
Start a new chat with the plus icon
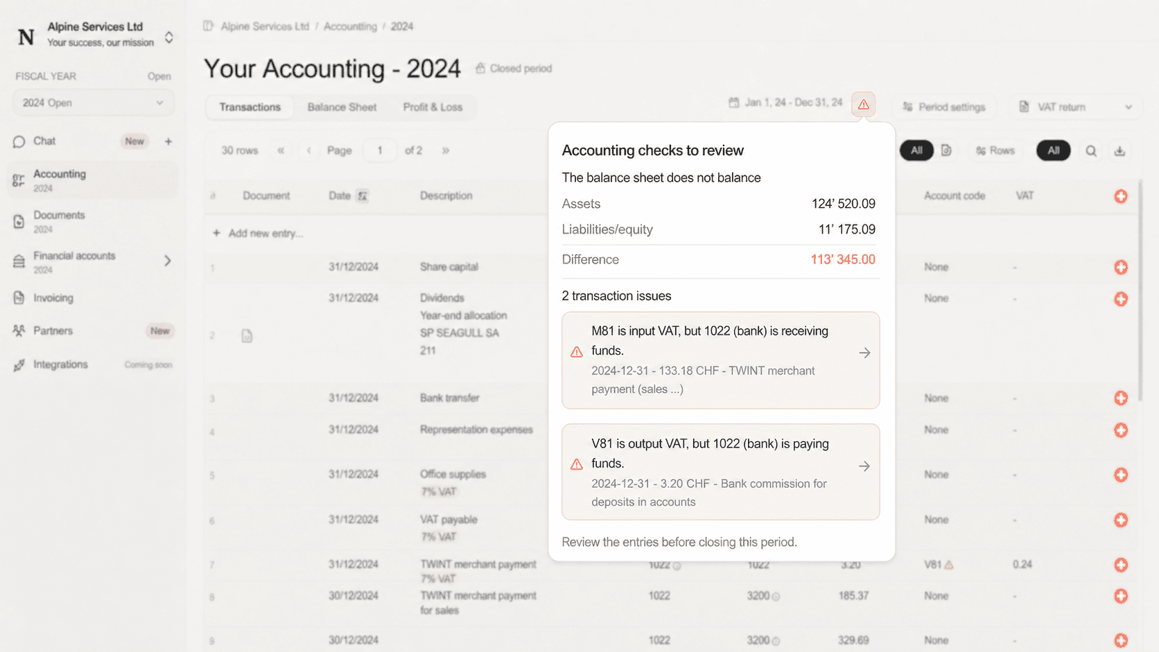pyautogui.click(x=168, y=141)
